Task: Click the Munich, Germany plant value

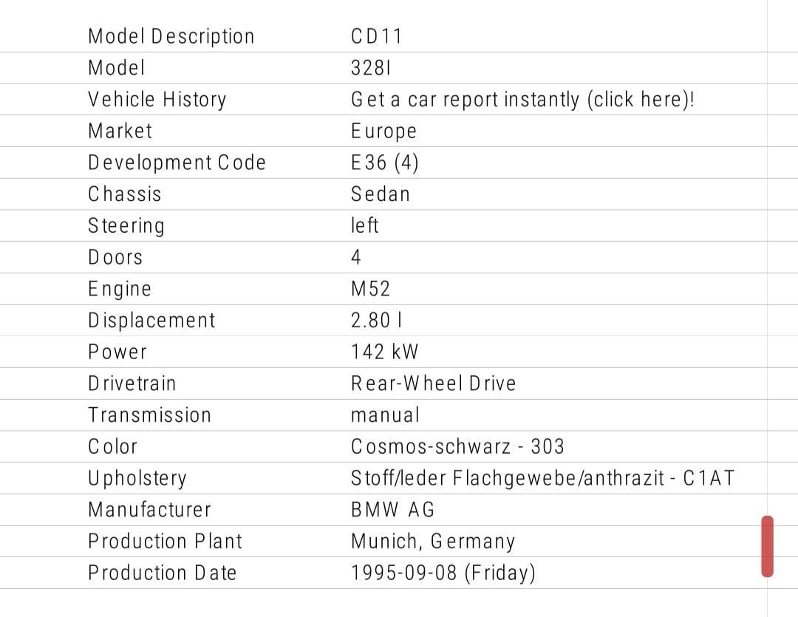Action: click(x=433, y=542)
